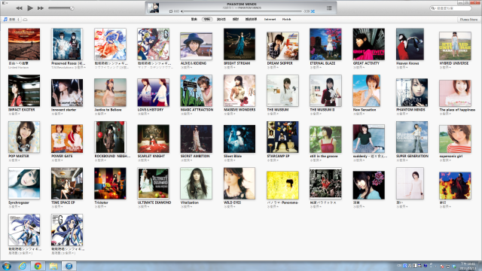Open the Silent Bible album cover
Screen dimensions: 482x271
coord(239,139)
